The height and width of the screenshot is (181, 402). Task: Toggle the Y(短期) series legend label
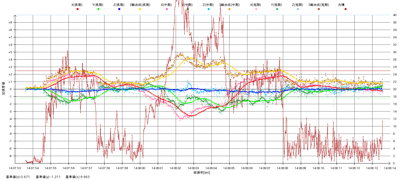point(277,5)
